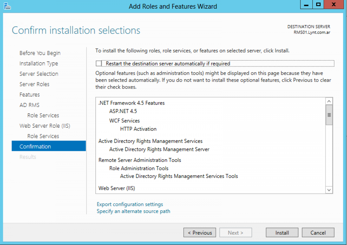Open Role Services under AD RMS
The height and width of the screenshot is (245, 347).
click(43, 116)
